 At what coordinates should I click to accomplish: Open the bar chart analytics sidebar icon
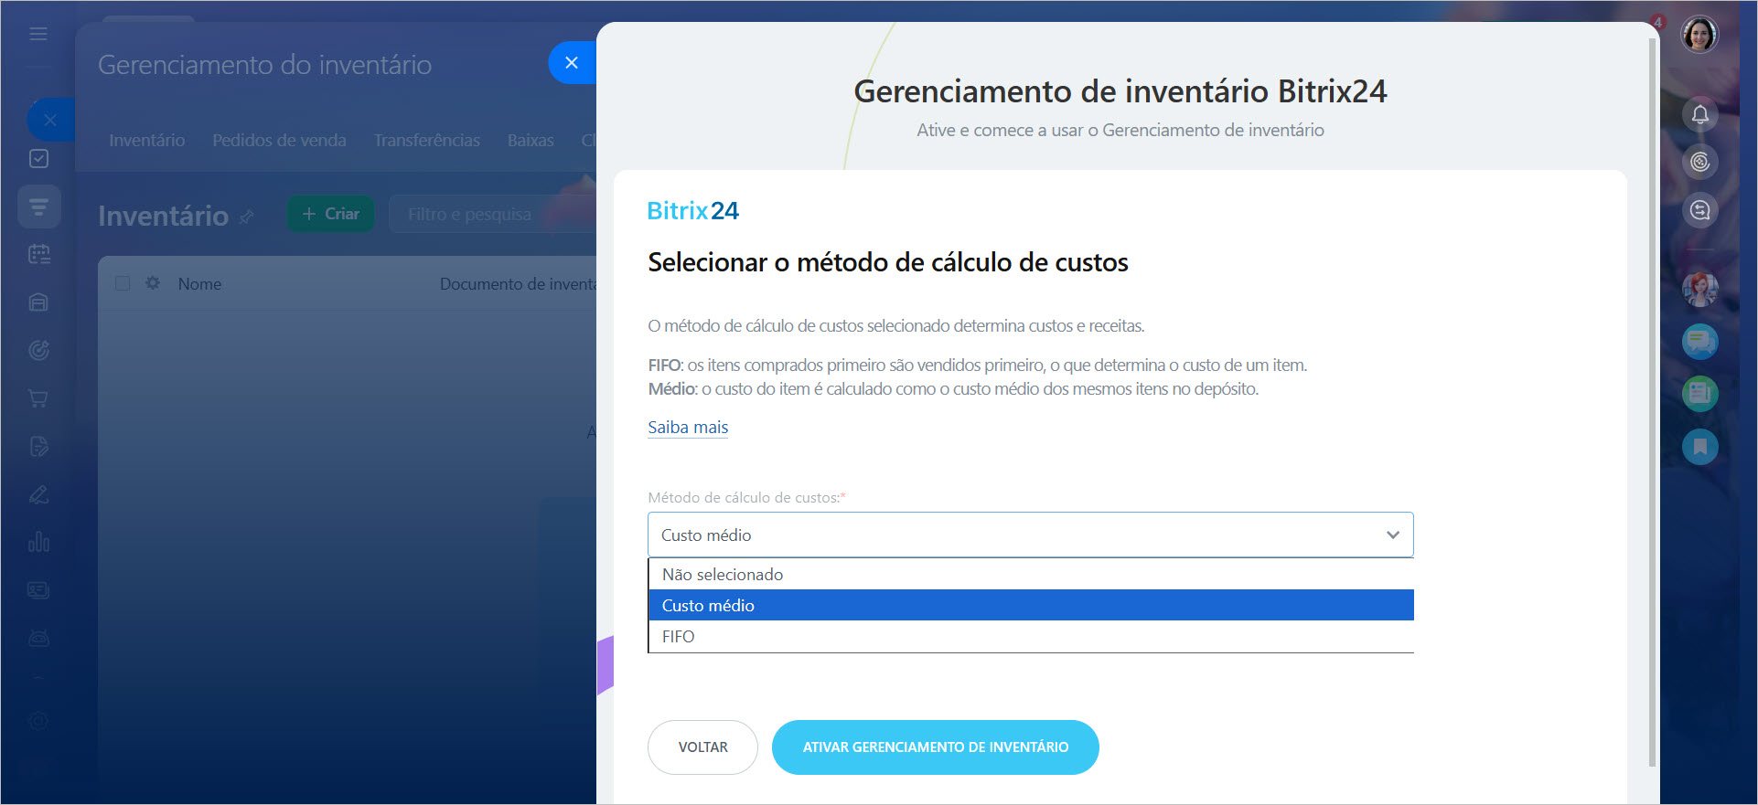38,542
